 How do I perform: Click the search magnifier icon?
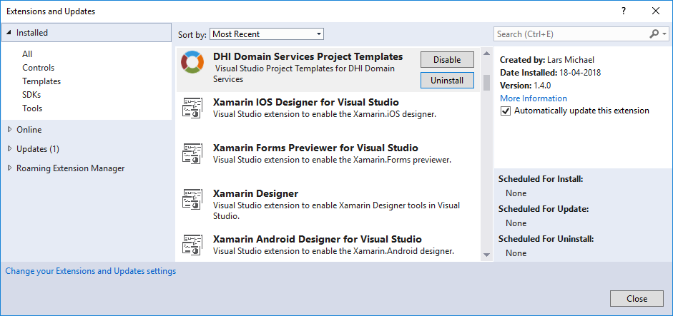654,34
